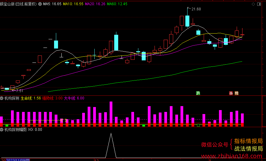Click the 银宝山新(日线.前复权) title text
Screen dimensions: 266x161
18,4
